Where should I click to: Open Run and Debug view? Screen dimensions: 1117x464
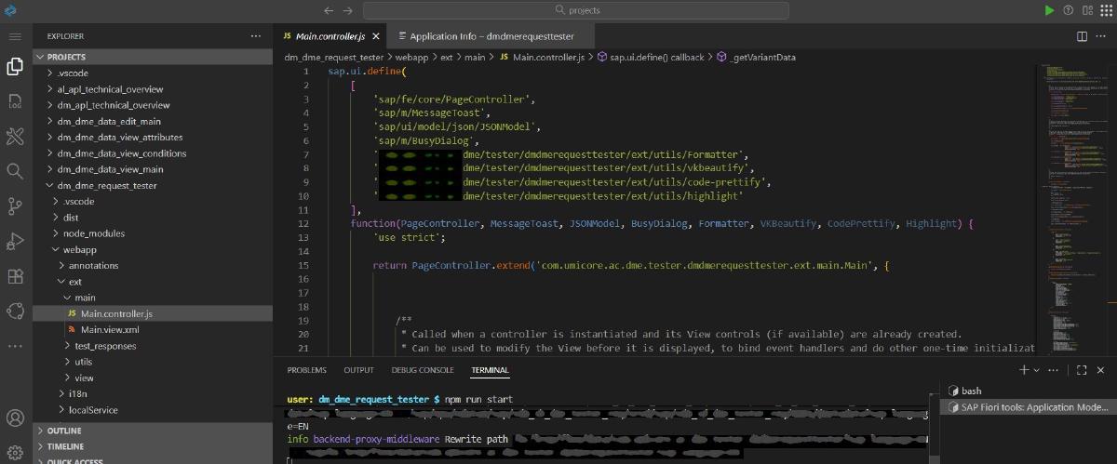point(15,241)
